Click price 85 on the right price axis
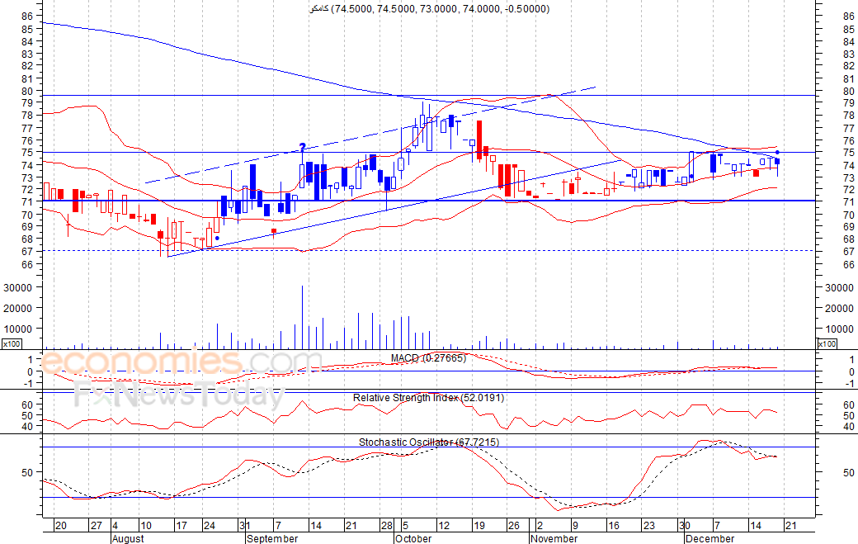 pos(849,29)
